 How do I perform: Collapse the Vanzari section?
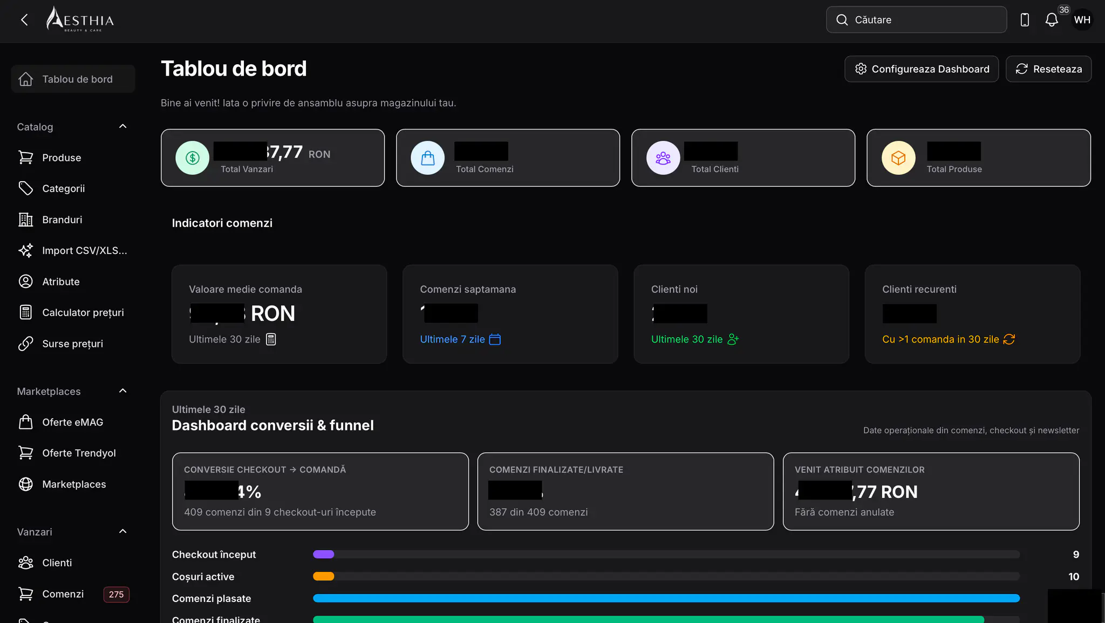[x=122, y=531]
